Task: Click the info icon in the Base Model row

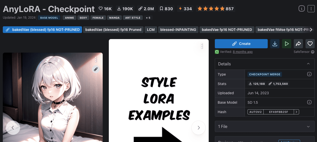Action: pos(309,102)
